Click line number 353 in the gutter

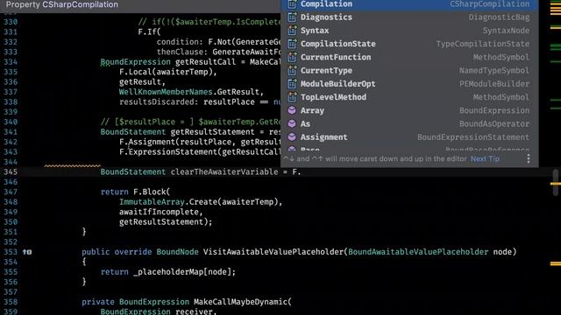click(x=11, y=252)
